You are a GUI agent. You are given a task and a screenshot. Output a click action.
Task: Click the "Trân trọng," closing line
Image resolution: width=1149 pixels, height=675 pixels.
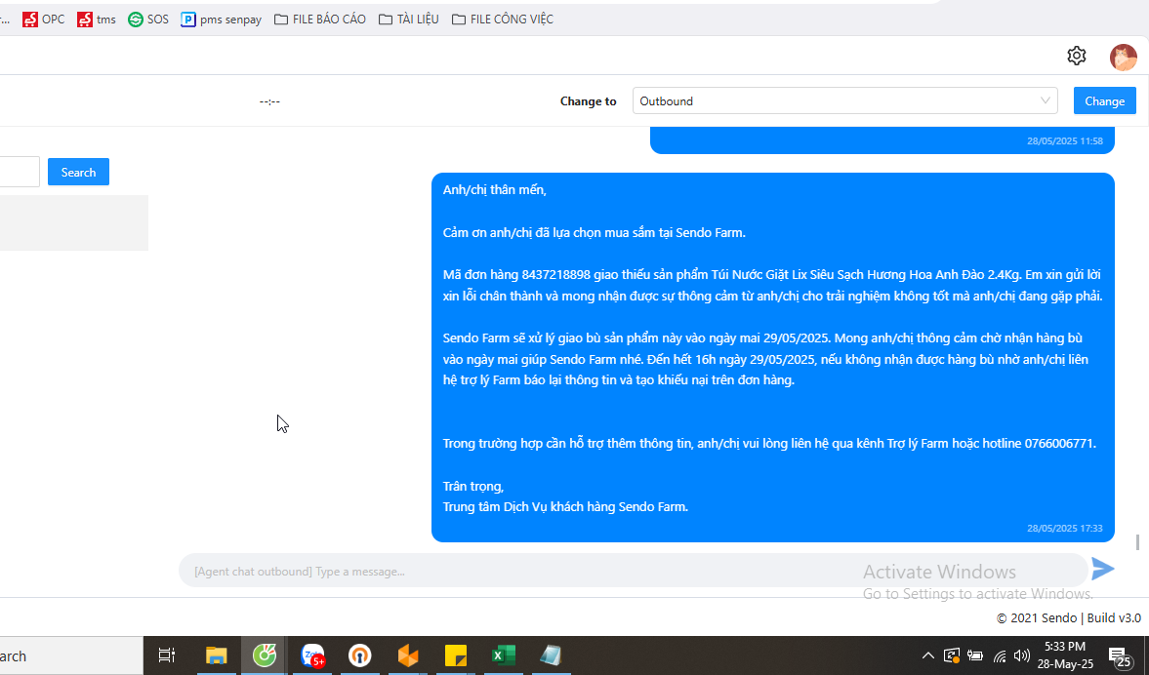tap(473, 486)
